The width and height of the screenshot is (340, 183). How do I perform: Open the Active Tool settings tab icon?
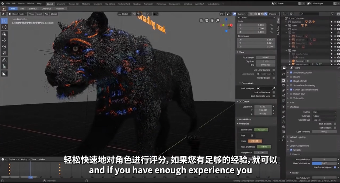[x=283, y=74]
